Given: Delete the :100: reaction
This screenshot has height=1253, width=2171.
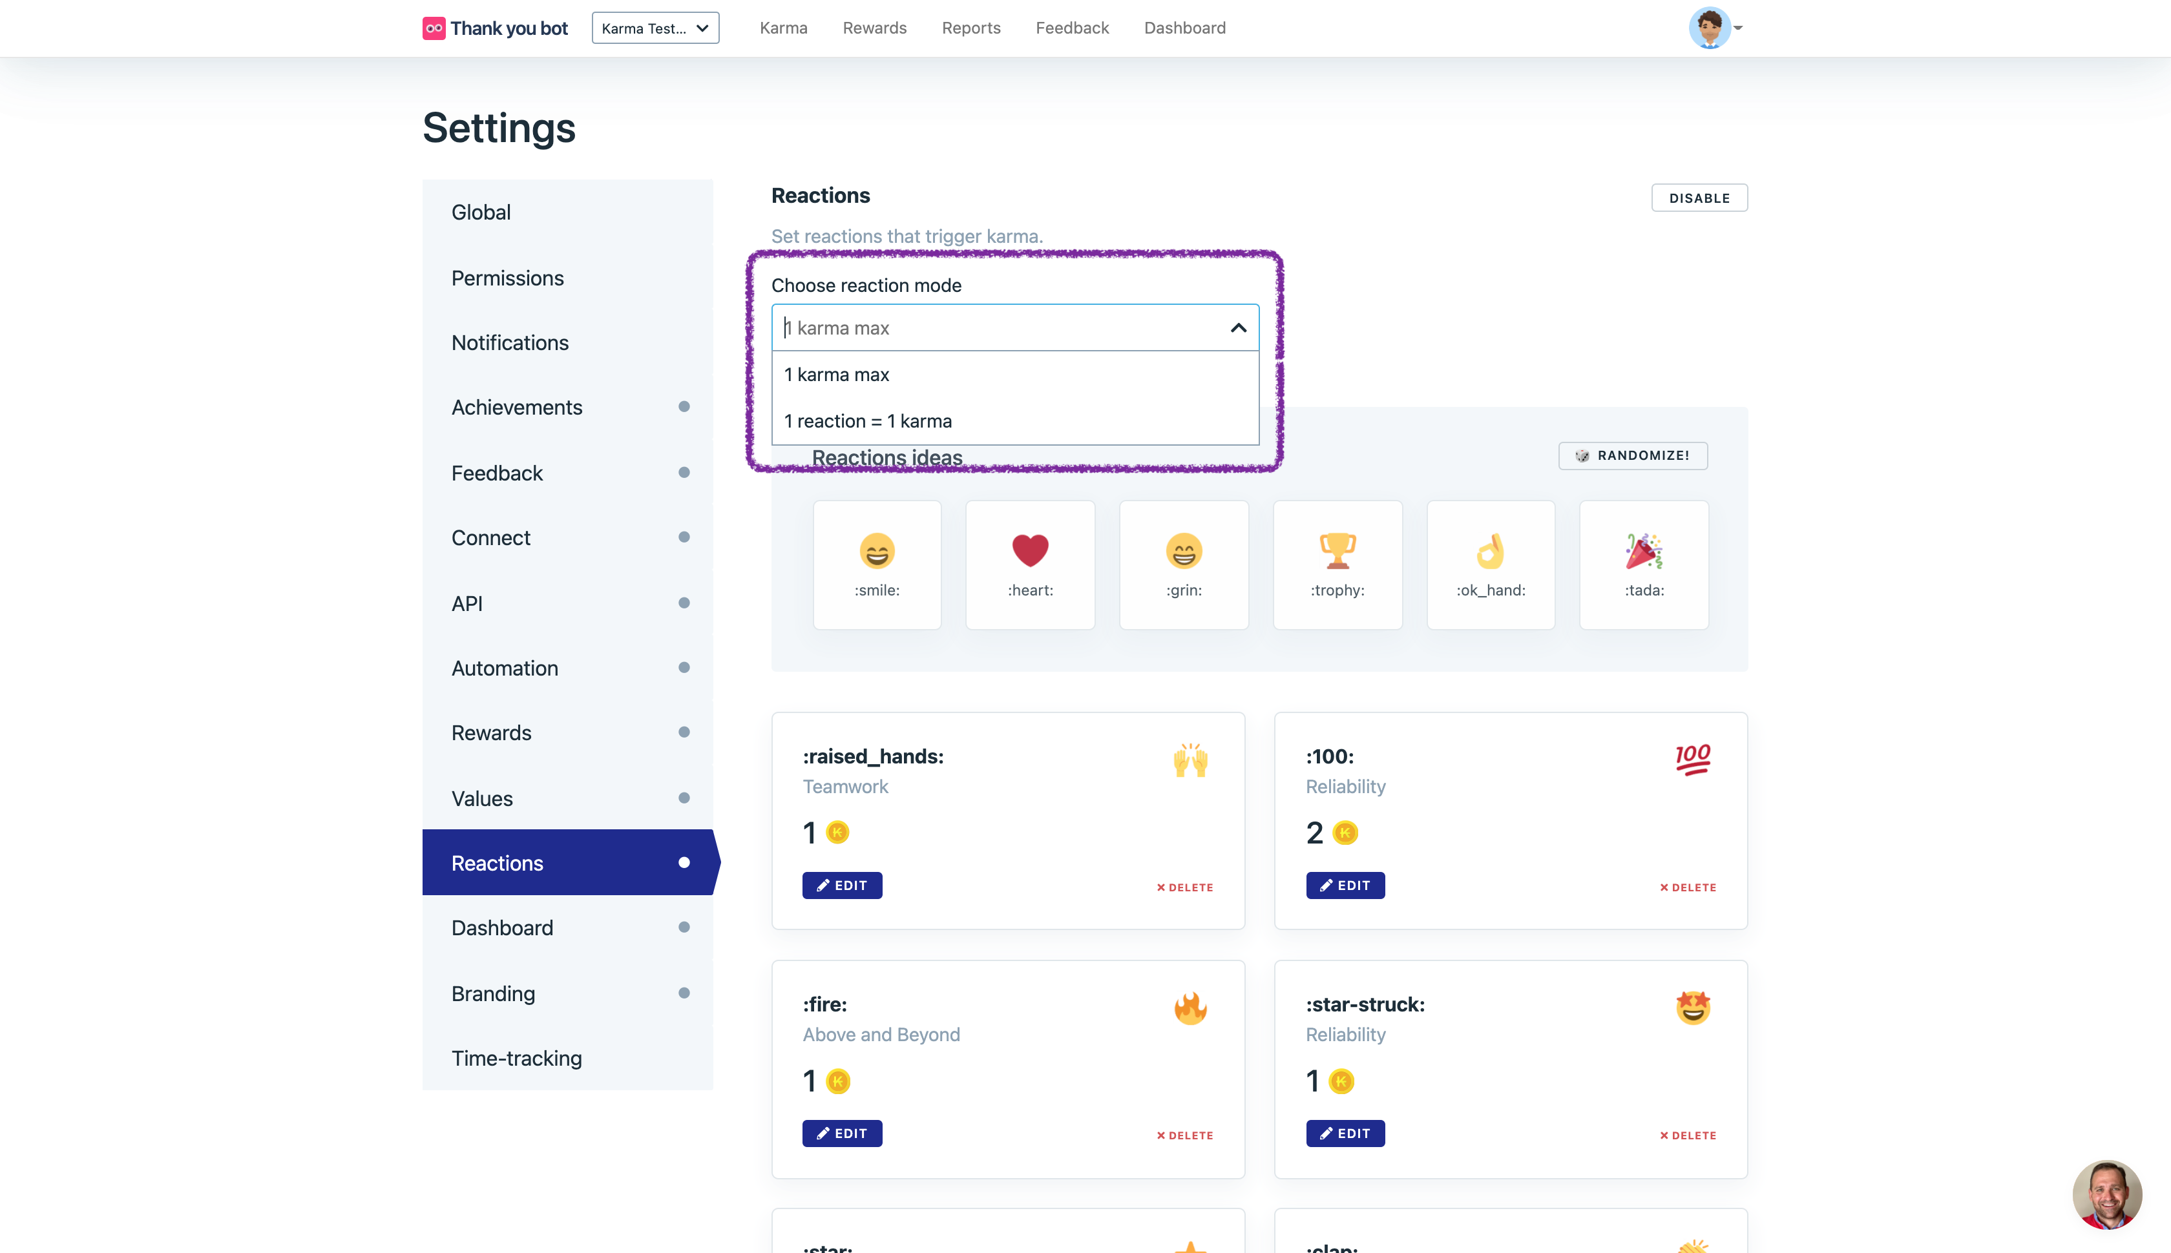Looking at the screenshot, I should [x=1687, y=887].
